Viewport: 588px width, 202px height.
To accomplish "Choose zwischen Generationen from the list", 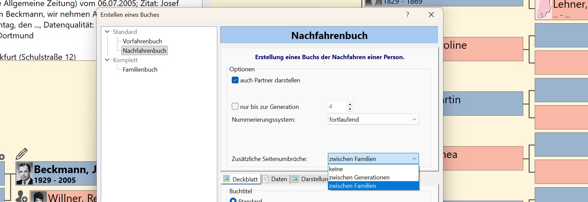I will pyautogui.click(x=359, y=177).
